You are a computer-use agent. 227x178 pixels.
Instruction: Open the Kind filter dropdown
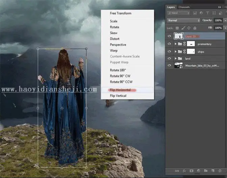[179, 13]
